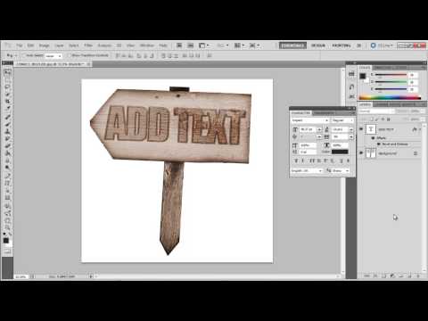Select the Lasso tool
Viewport: 428px width, 321px height.
tap(8, 86)
